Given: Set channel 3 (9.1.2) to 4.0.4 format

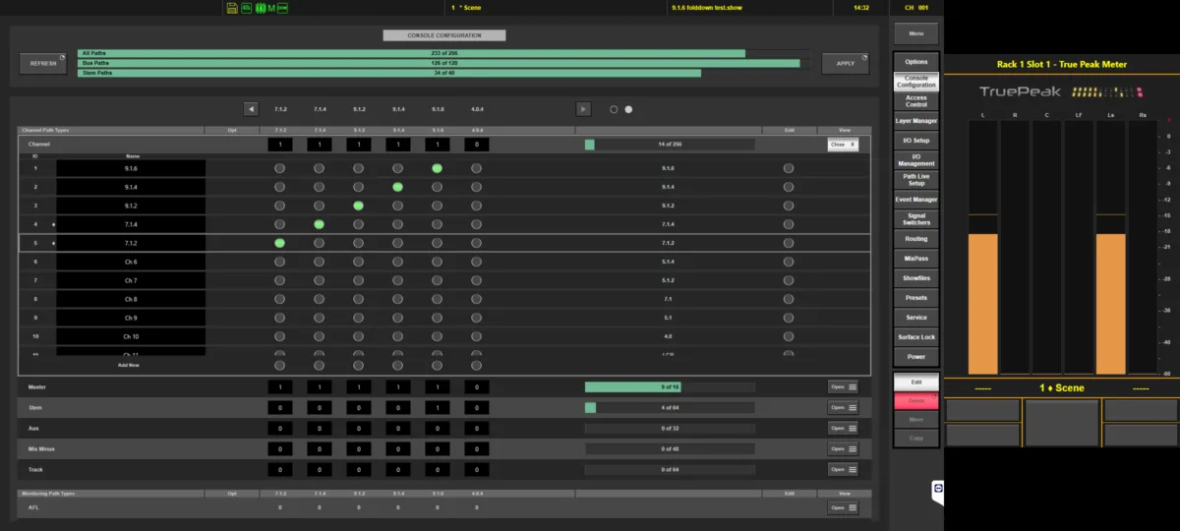Looking at the screenshot, I should click(476, 206).
